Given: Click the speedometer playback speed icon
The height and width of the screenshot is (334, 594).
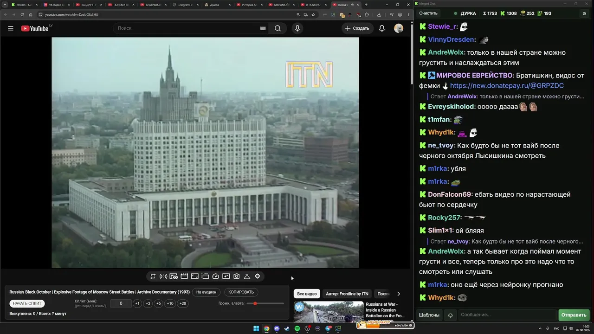Looking at the screenshot, I should point(216,276).
